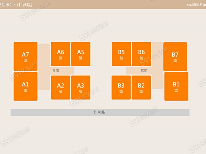The image size is (206, 154).
Task: Choose the B7 unit block
Action: [x=175, y=57]
